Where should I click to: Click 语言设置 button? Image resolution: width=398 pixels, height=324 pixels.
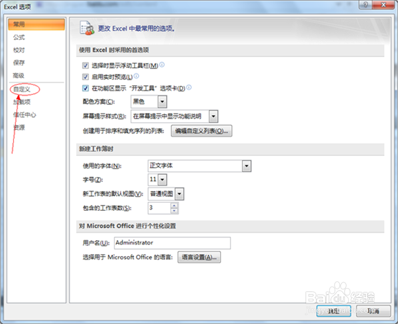pos(199,257)
